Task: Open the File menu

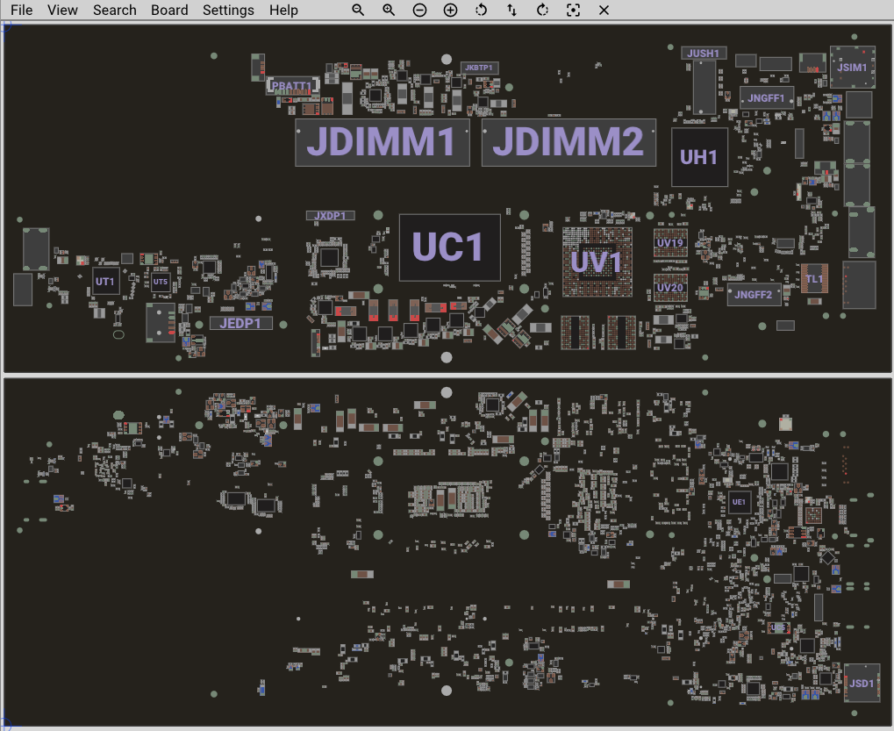Action: pyautogui.click(x=22, y=11)
